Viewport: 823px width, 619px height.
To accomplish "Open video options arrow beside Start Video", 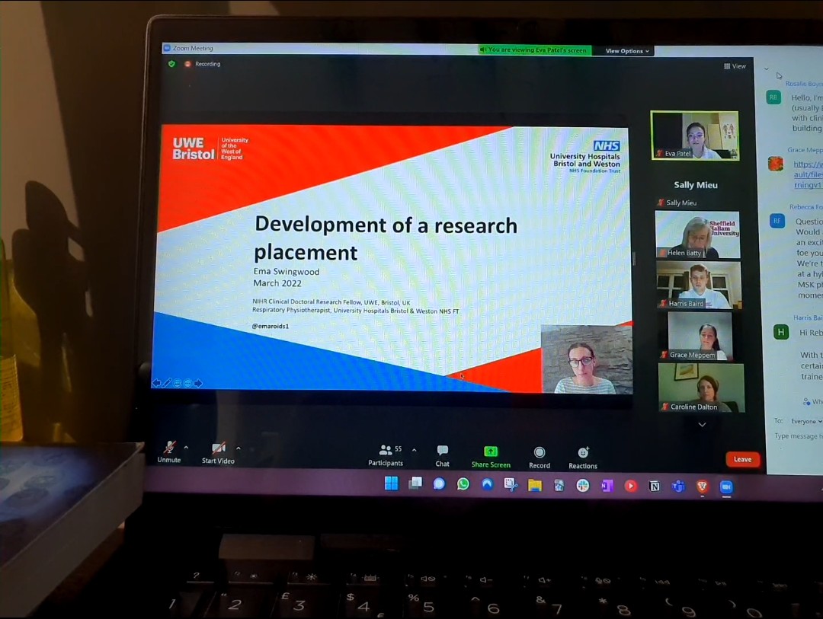I will [x=239, y=448].
